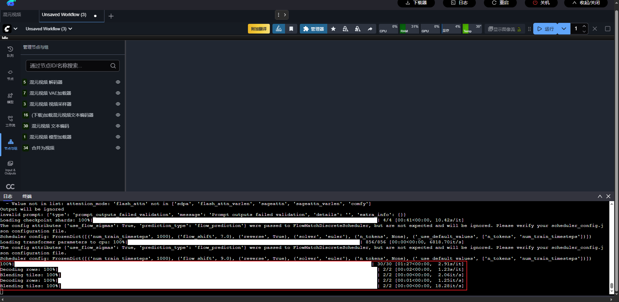Click the vertical-dots menu above canvas
The height and width of the screenshot is (302, 619).
pos(279,15)
